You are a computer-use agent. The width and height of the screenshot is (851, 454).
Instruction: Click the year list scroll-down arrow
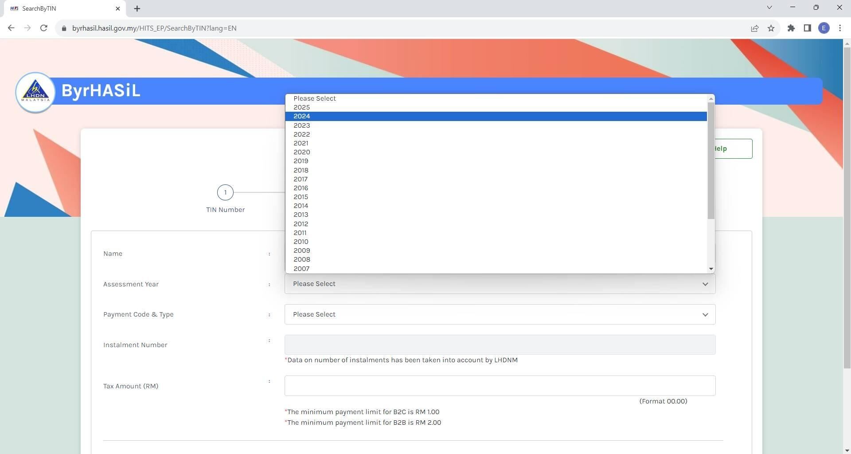[x=711, y=269]
